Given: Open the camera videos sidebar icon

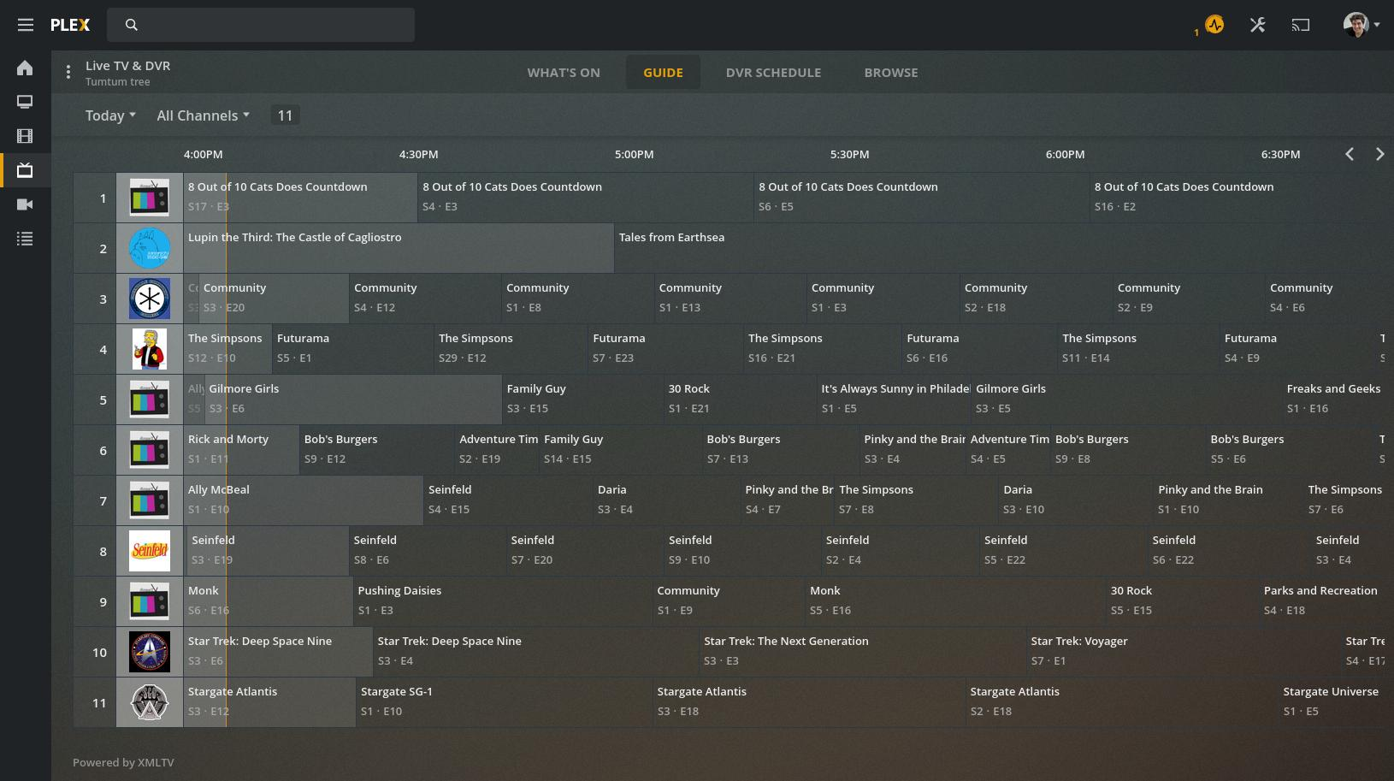Looking at the screenshot, I should point(25,204).
